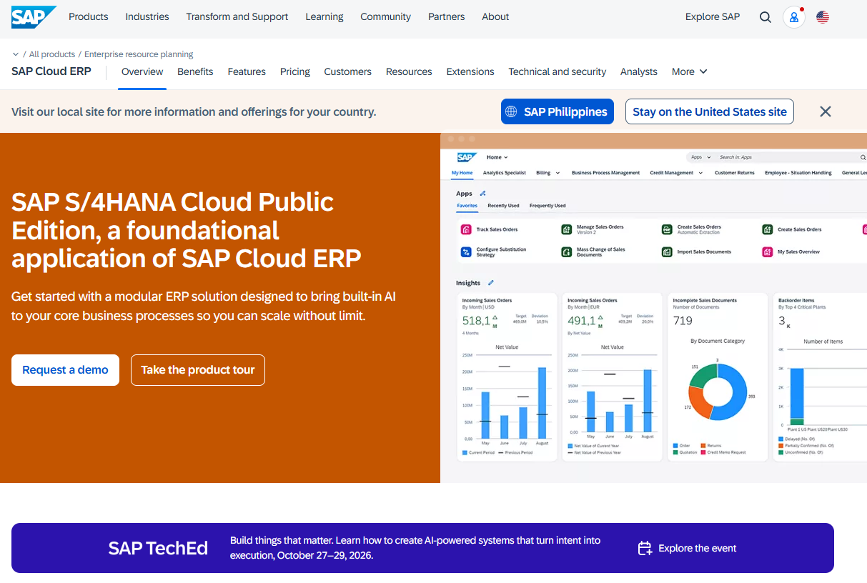The width and height of the screenshot is (867, 583).
Task: Open the Billing dropdown in the product screenshot
Action: [x=548, y=173]
